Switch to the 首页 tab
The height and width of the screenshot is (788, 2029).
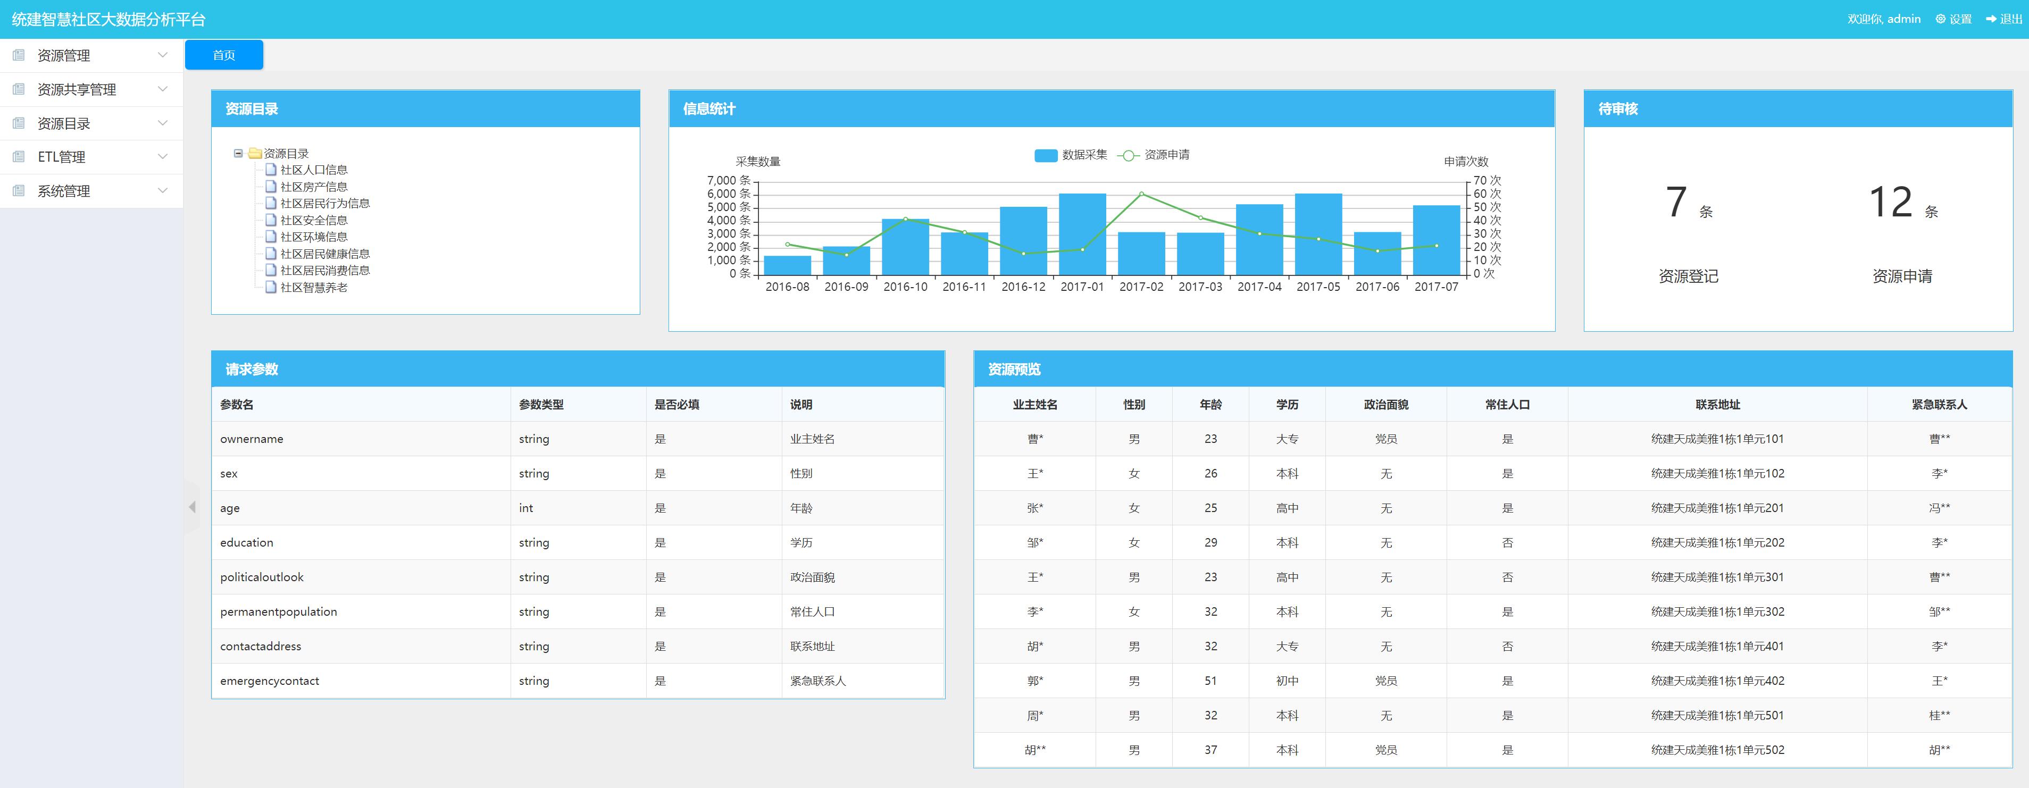[x=224, y=55]
